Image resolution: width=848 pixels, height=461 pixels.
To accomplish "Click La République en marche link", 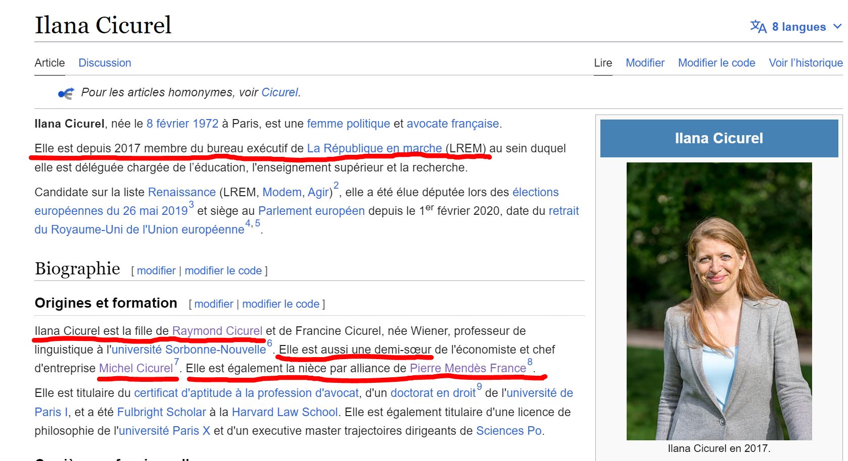I will pos(374,148).
